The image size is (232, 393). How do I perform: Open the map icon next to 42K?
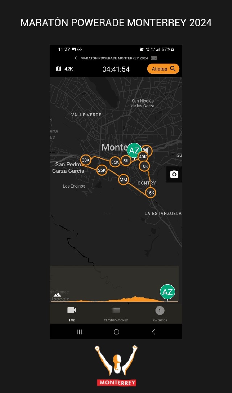(59, 69)
